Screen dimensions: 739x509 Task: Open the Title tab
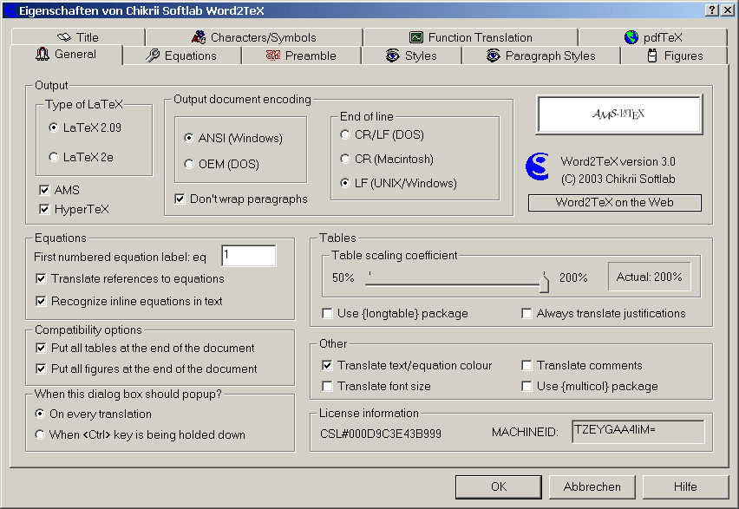pyautogui.click(x=78, y=37)
